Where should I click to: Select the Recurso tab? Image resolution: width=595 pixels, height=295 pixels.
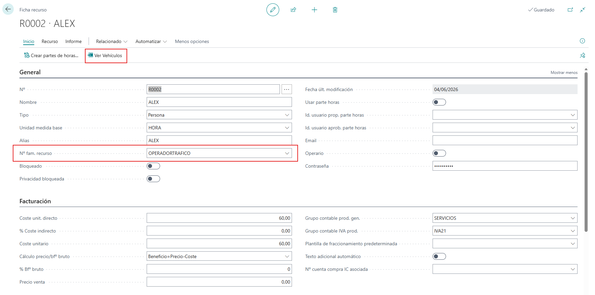click(x=50, y=41)
